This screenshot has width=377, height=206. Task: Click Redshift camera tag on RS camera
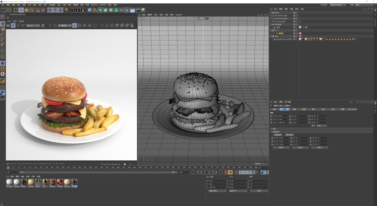pos(300,33)
